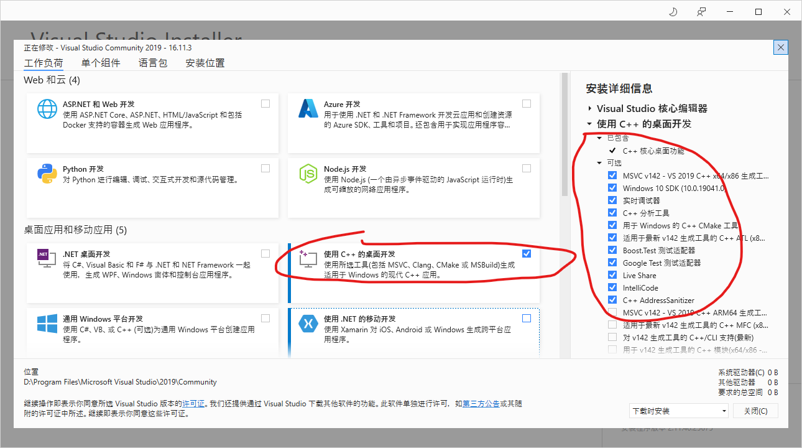802x448 pixels.
Task: Click the C++ 核心桌面功能 included item
Action: [x=653, y=151]
